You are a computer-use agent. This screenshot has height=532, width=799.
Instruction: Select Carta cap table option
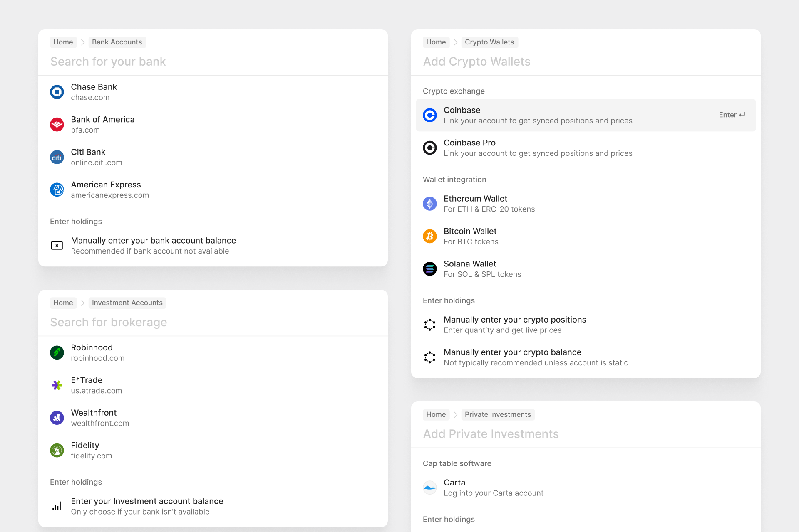tap(586, 488)
